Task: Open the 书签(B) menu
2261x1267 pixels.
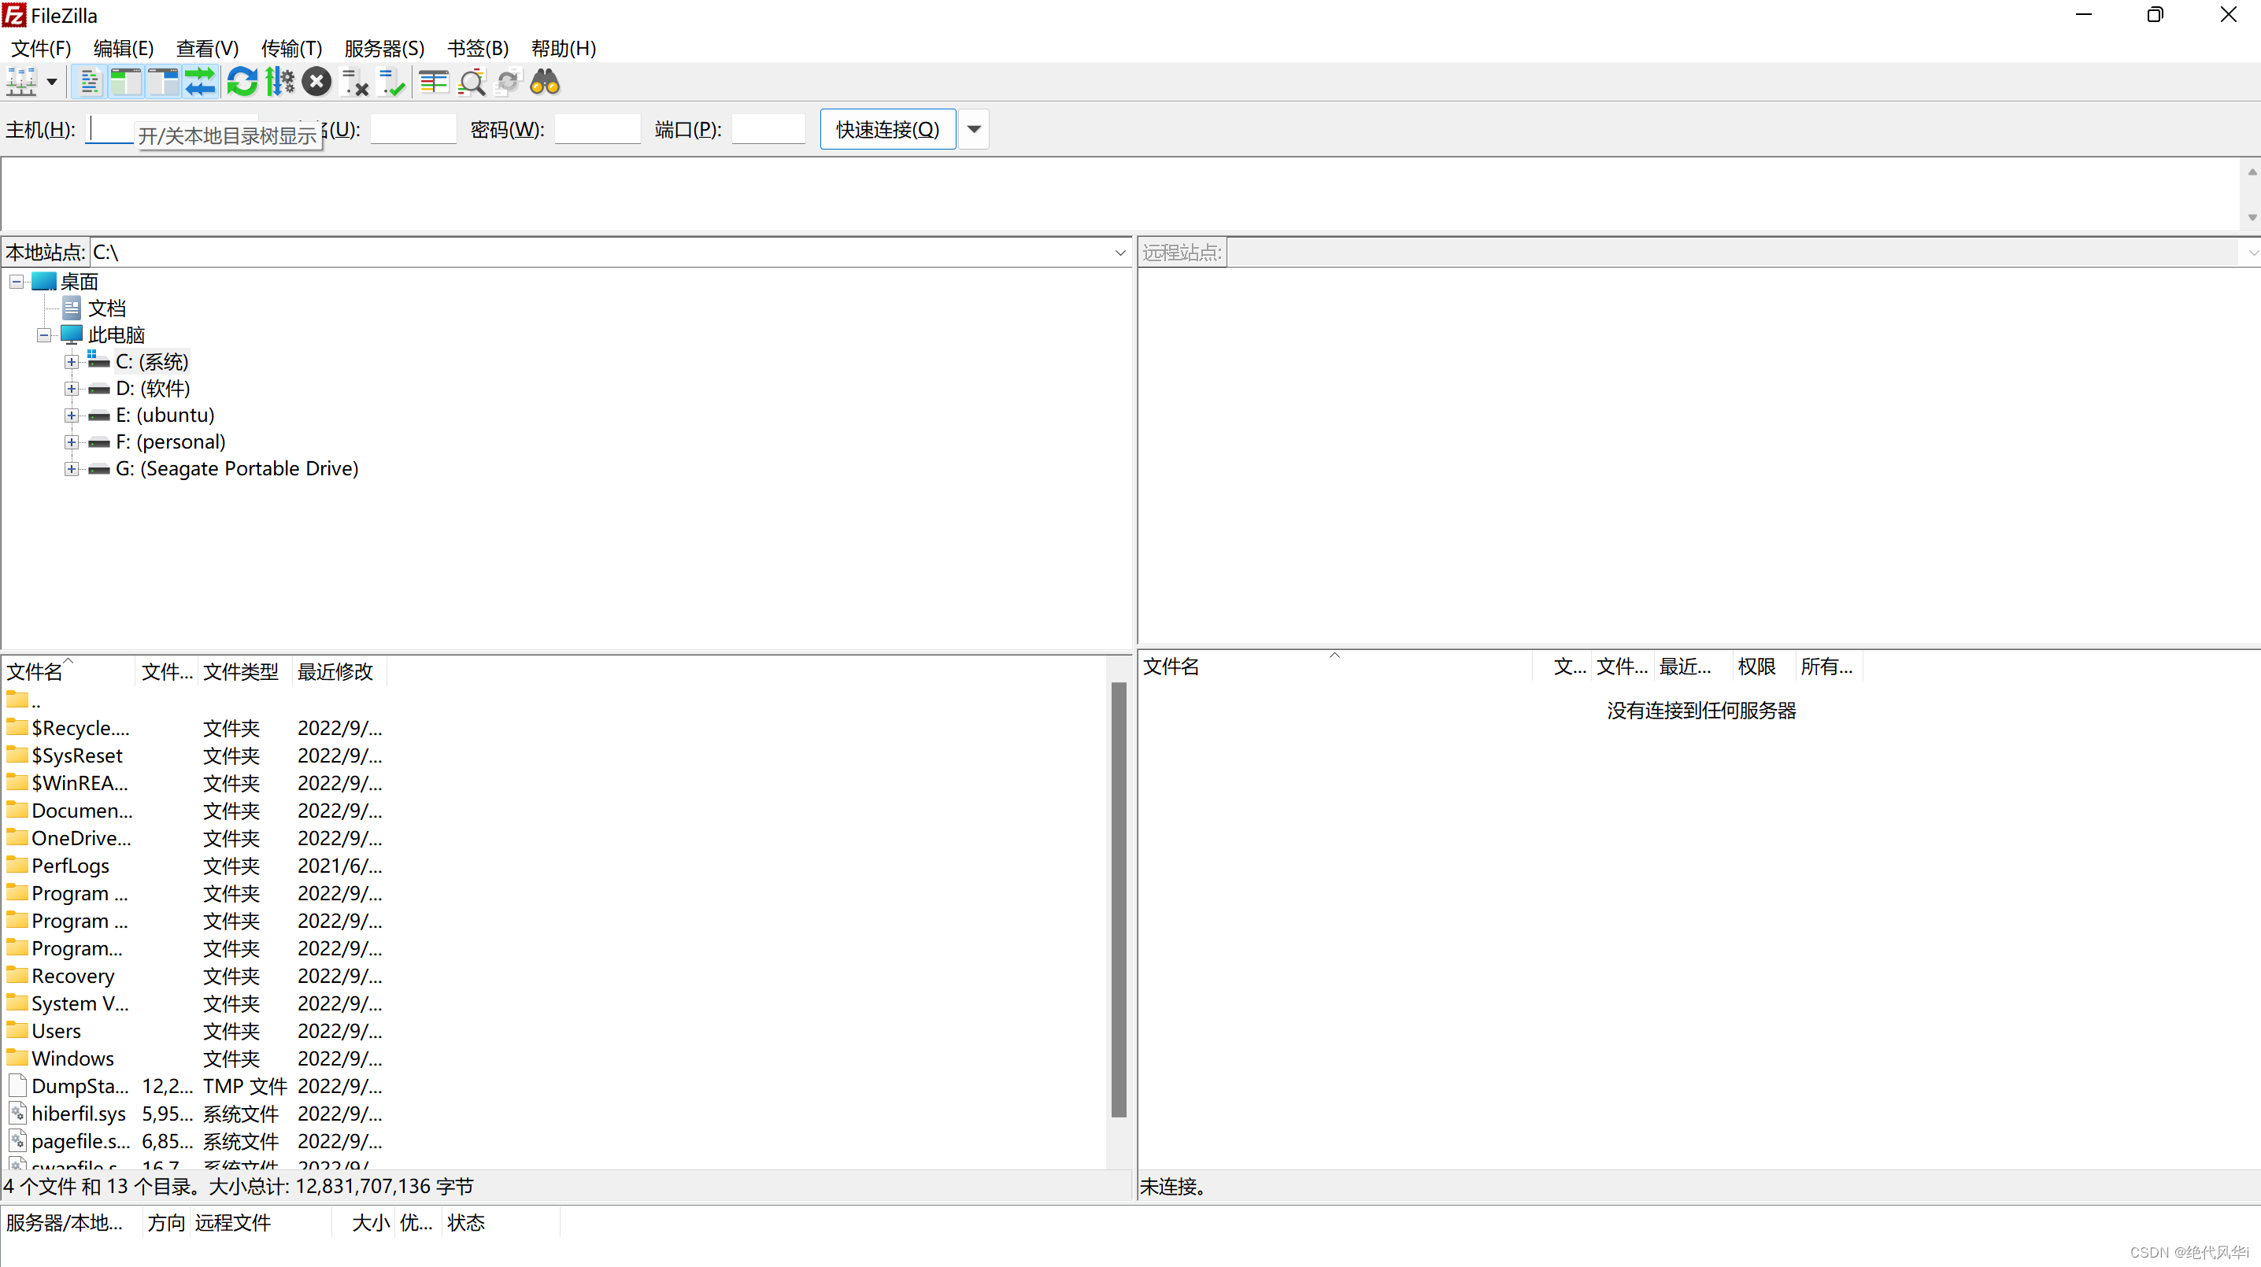Action: pos(478,48)
